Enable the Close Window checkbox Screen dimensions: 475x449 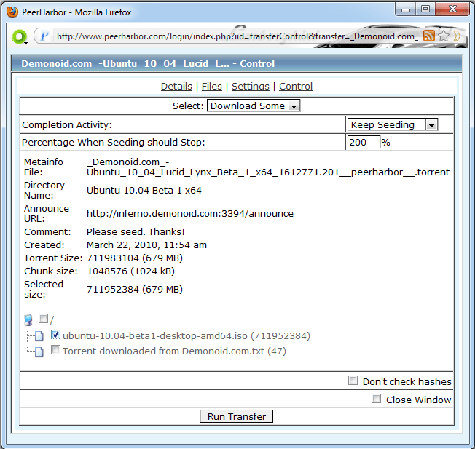tap(376, 399)
